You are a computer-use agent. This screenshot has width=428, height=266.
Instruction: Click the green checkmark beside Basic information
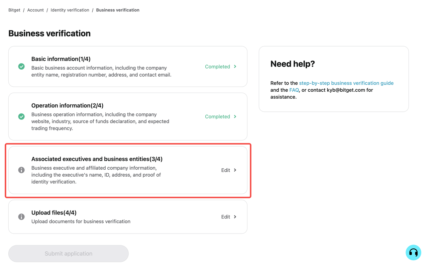21,67
